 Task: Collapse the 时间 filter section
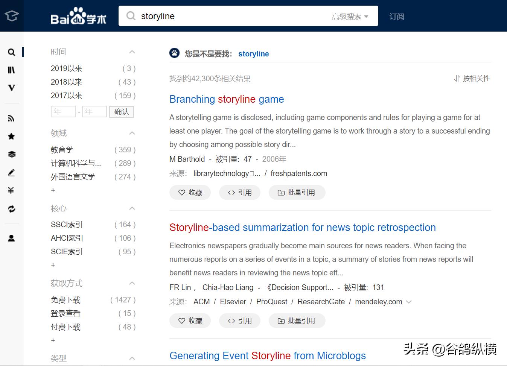[x=132, y=52]
